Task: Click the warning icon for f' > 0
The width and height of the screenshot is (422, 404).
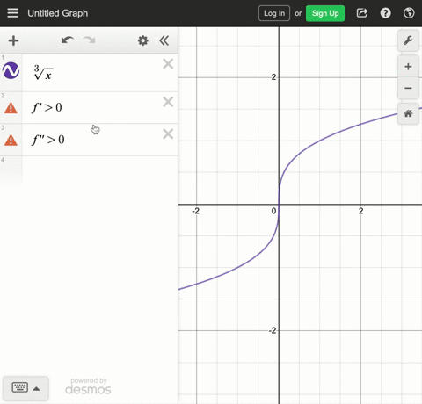Action: (11, 108)
